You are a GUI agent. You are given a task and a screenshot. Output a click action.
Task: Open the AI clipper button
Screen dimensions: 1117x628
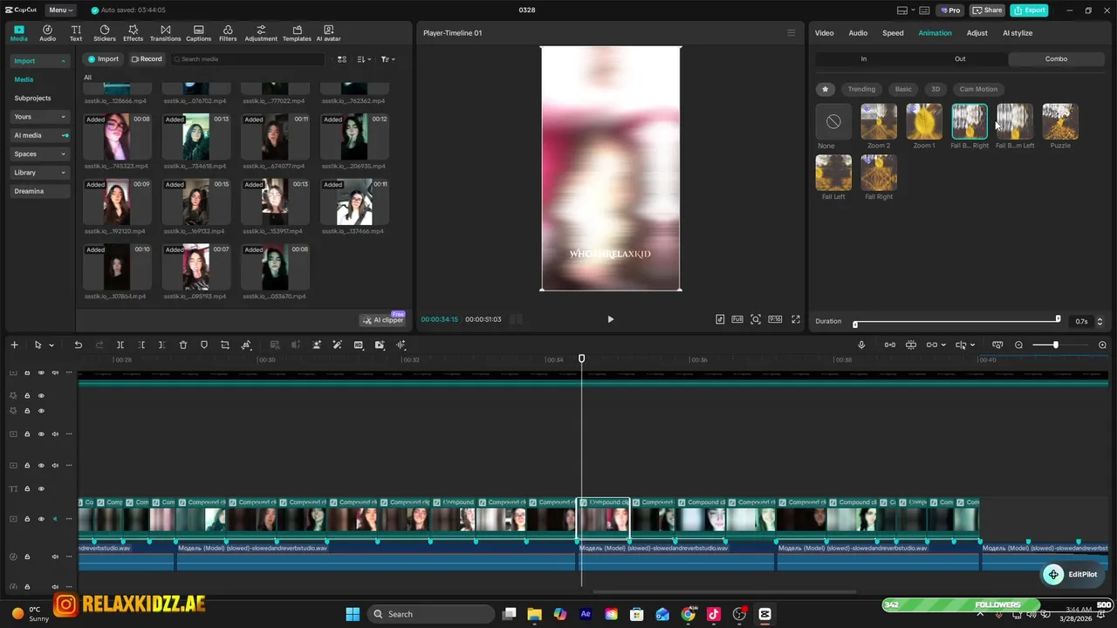[x=383, y=320]
